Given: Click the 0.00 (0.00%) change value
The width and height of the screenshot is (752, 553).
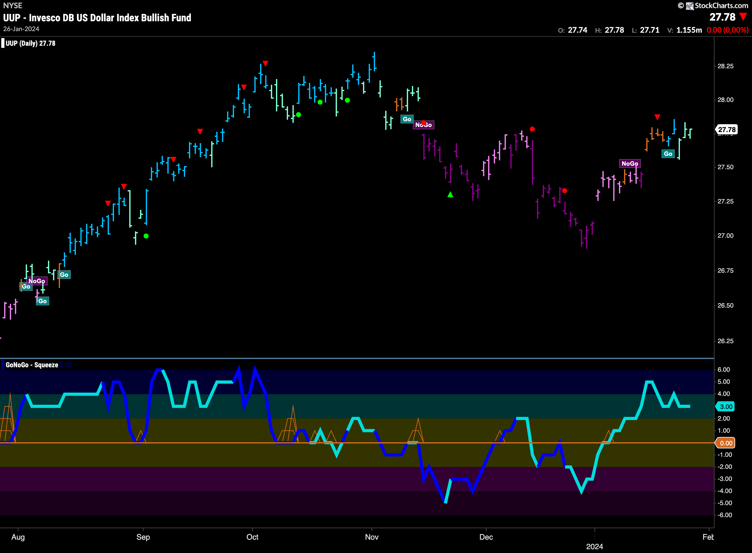Looking at the screenshot, I should 727,30.
